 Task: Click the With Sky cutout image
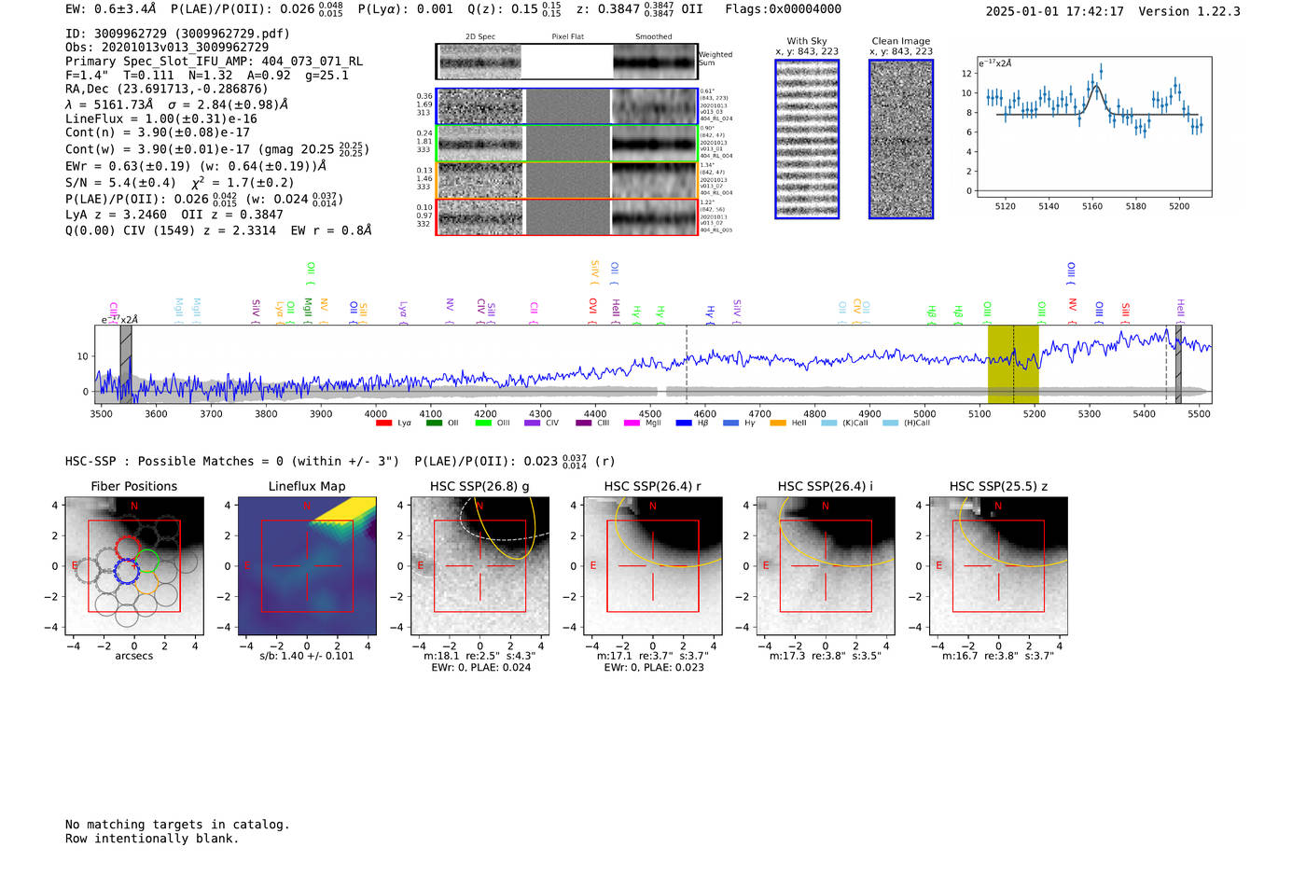point(807,139)
